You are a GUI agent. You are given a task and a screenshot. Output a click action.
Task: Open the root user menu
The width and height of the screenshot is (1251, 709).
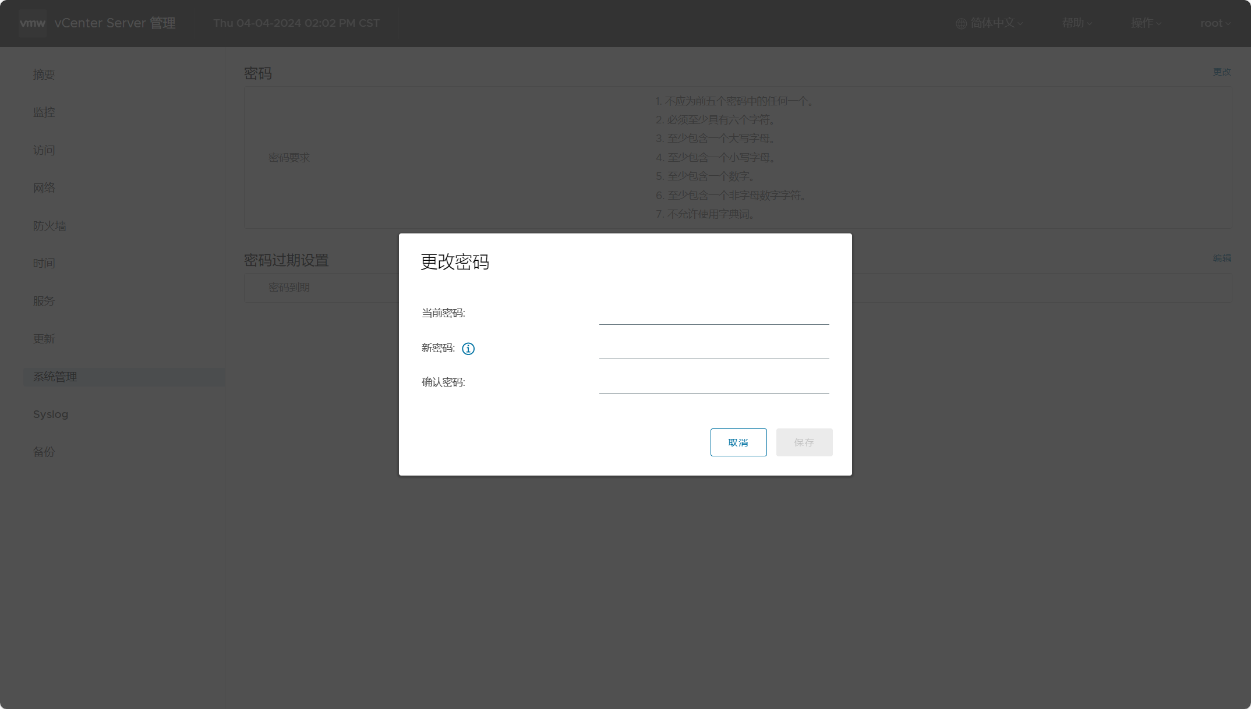coord(1215,23)
